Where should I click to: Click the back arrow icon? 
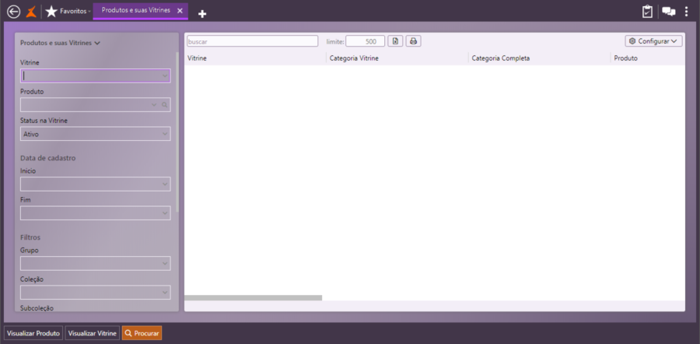(14, 12)
